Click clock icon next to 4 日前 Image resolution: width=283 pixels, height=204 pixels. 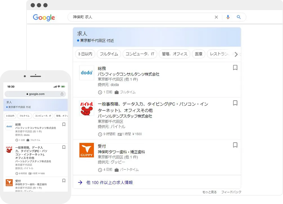(x=100, y=170)
